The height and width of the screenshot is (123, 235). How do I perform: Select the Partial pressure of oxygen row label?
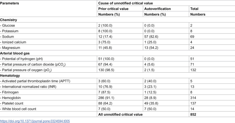click(x=26, y=70)
